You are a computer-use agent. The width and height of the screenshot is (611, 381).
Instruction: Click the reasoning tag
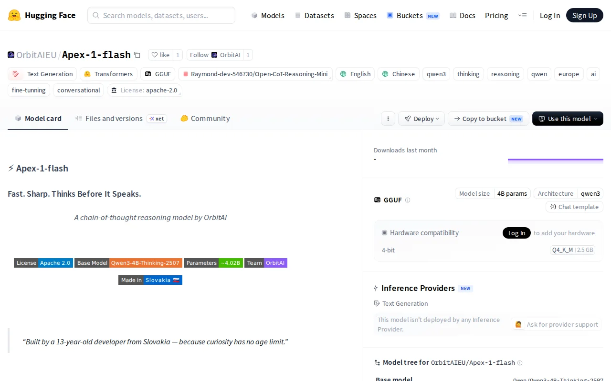[505, 74]
